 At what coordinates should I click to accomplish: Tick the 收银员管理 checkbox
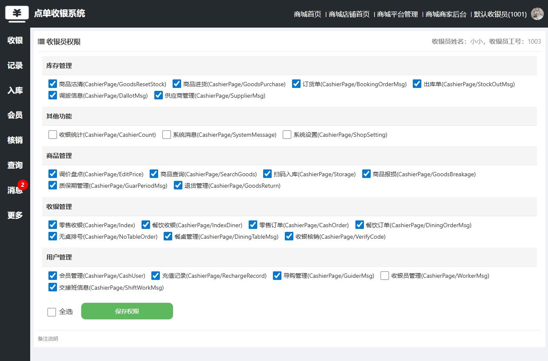(385, 276)
